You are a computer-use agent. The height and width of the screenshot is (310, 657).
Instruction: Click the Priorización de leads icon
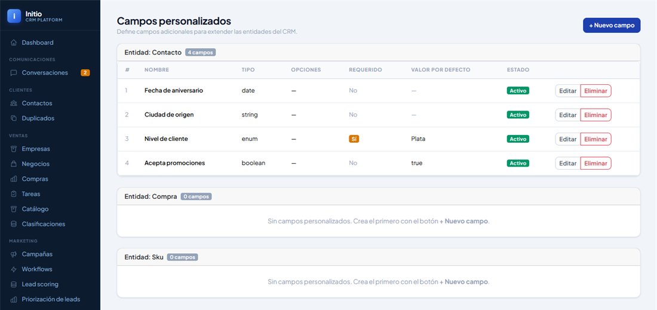click(x=14, y=299)
